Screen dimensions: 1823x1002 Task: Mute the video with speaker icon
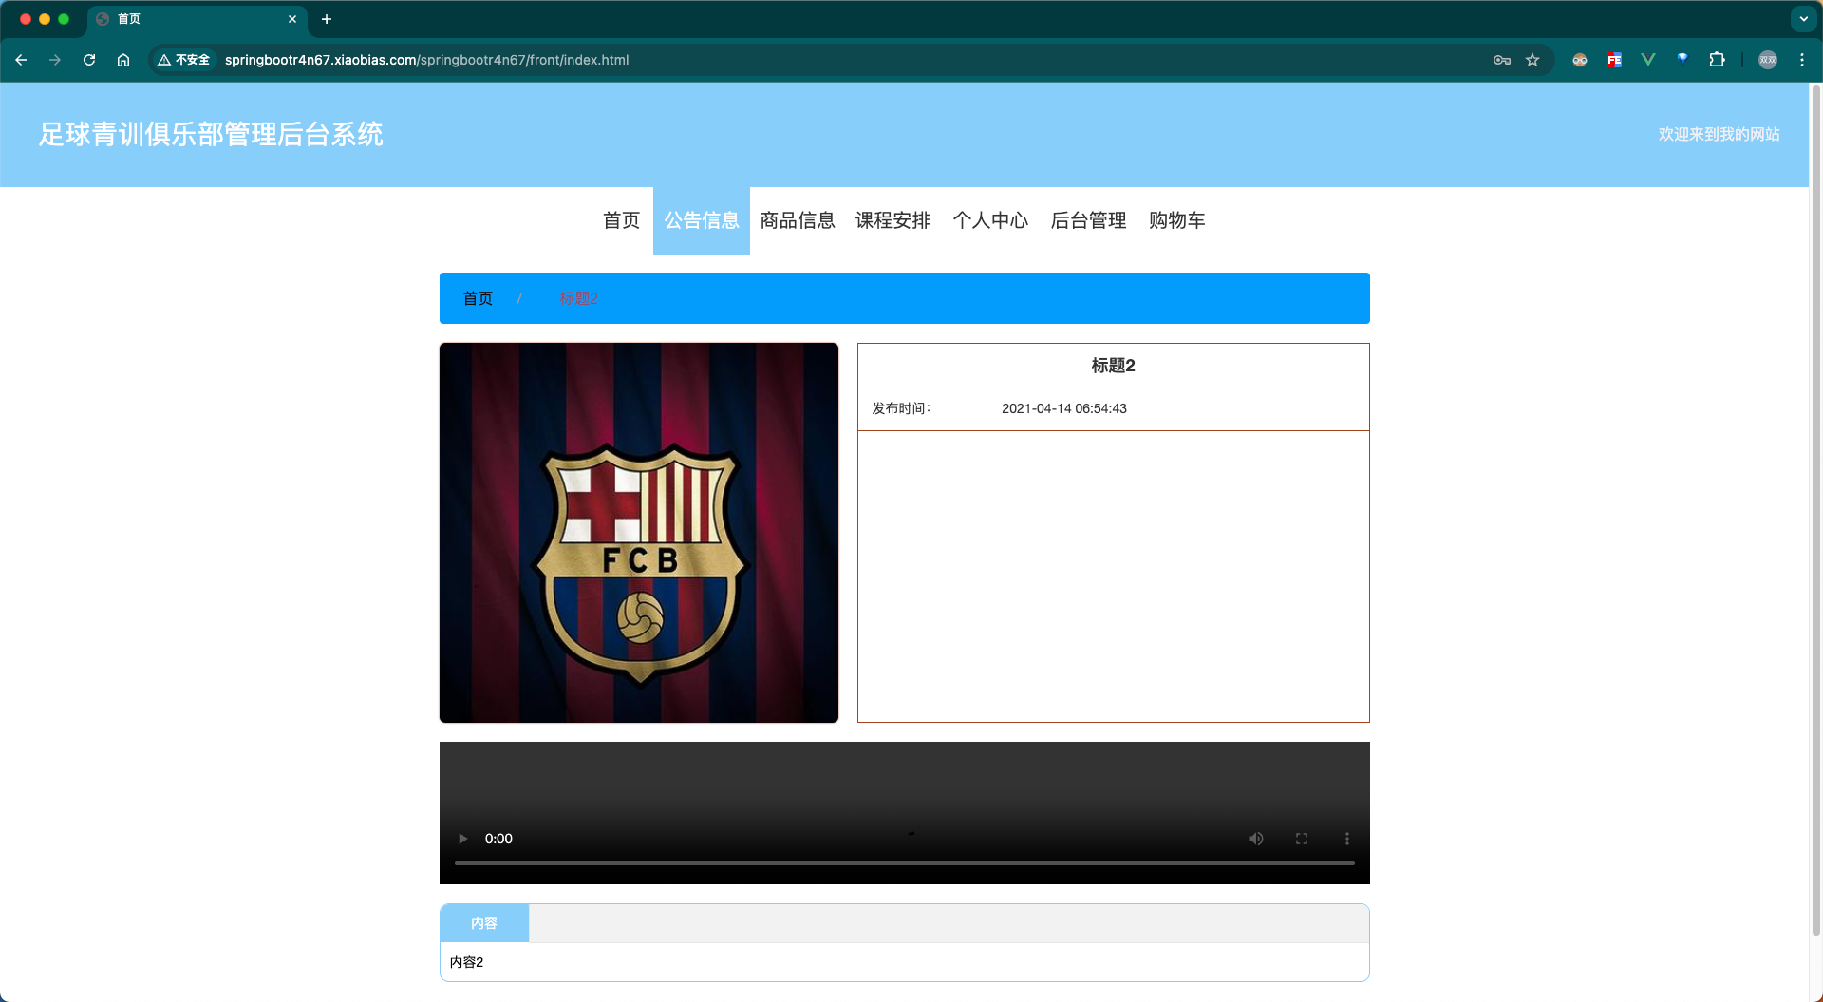click(1256, 839)
